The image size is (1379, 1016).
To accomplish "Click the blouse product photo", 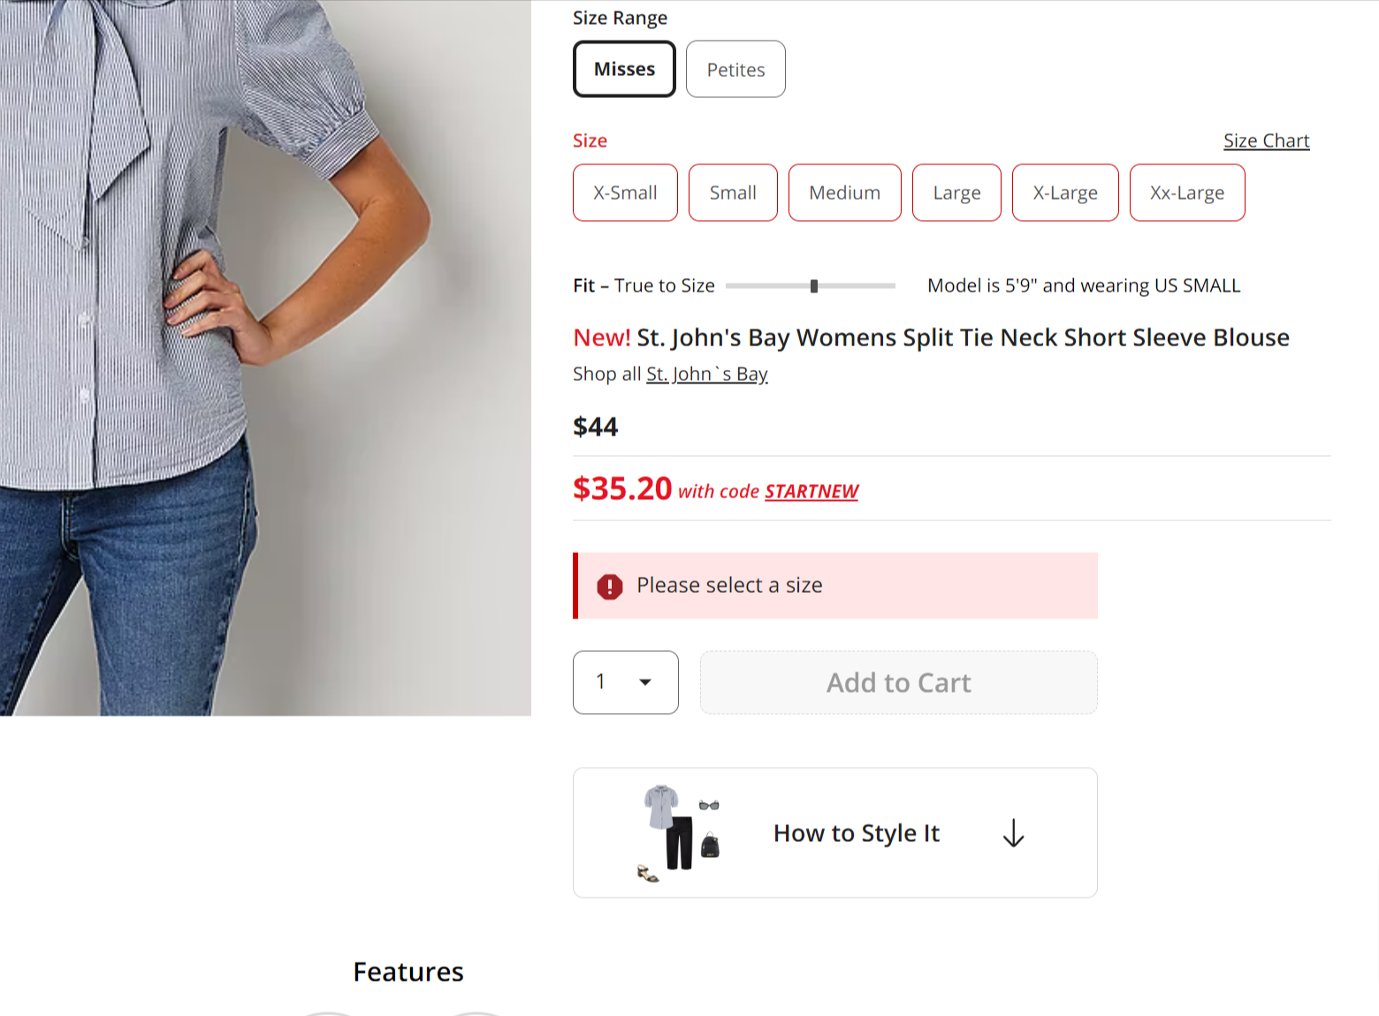I will [265, 353].
